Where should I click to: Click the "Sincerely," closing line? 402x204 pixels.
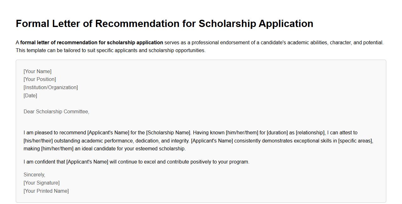point(34,175)
